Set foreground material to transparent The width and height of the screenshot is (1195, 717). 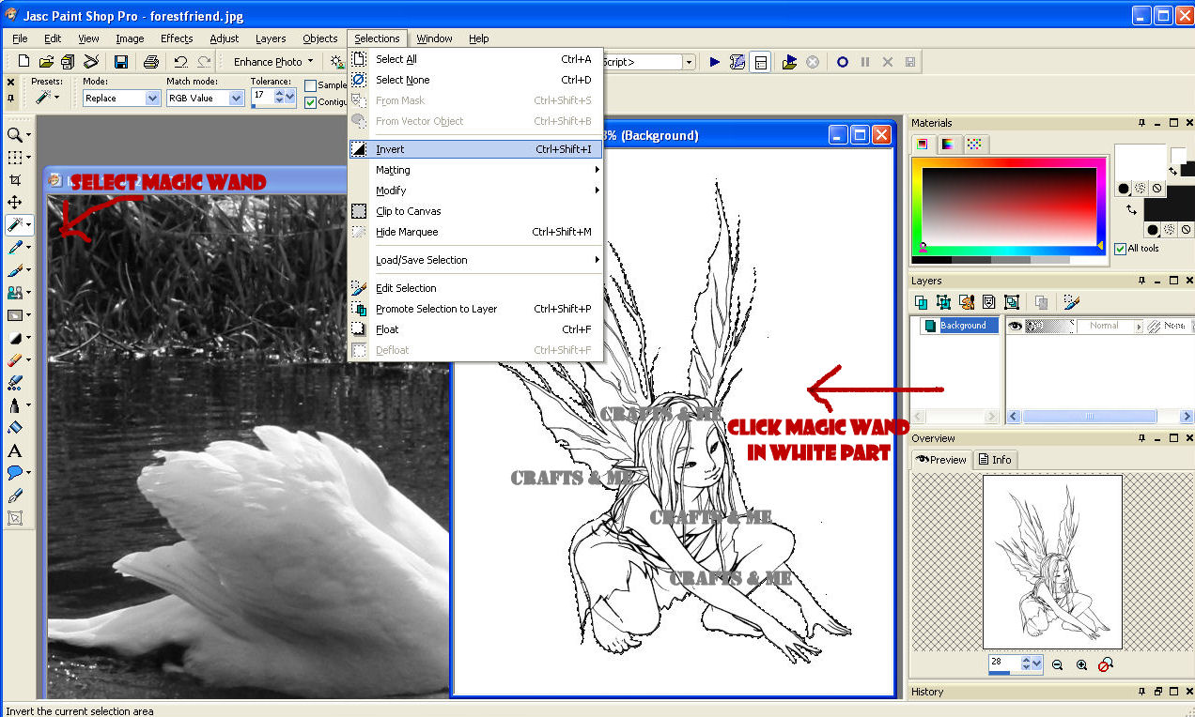tap(1156, 189)
